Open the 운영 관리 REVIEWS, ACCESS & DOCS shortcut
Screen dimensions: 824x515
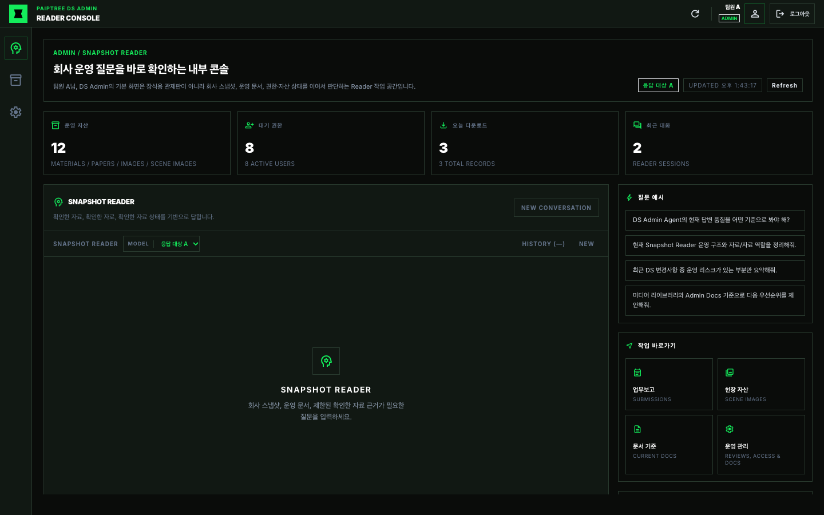coord(761,445)
